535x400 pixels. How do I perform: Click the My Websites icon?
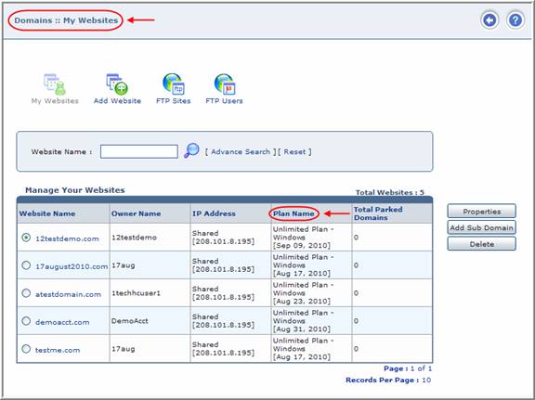pyautogui.click(x=55, y=84)
